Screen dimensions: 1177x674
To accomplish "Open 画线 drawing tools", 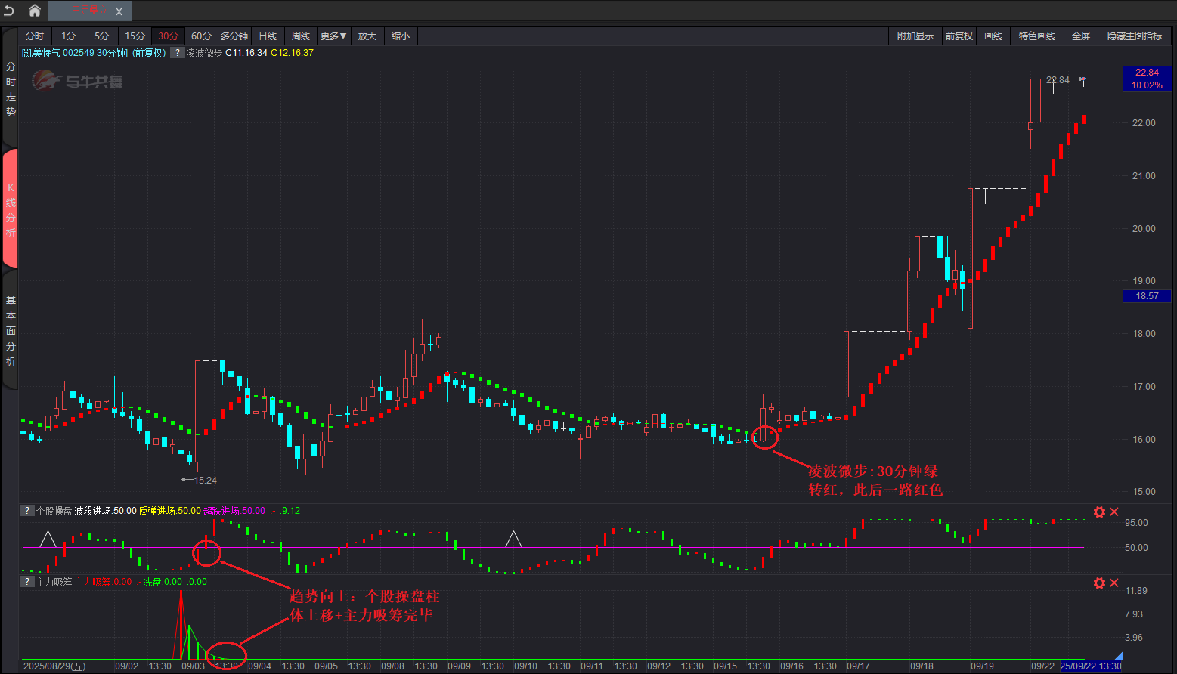I will pos(993,36).
